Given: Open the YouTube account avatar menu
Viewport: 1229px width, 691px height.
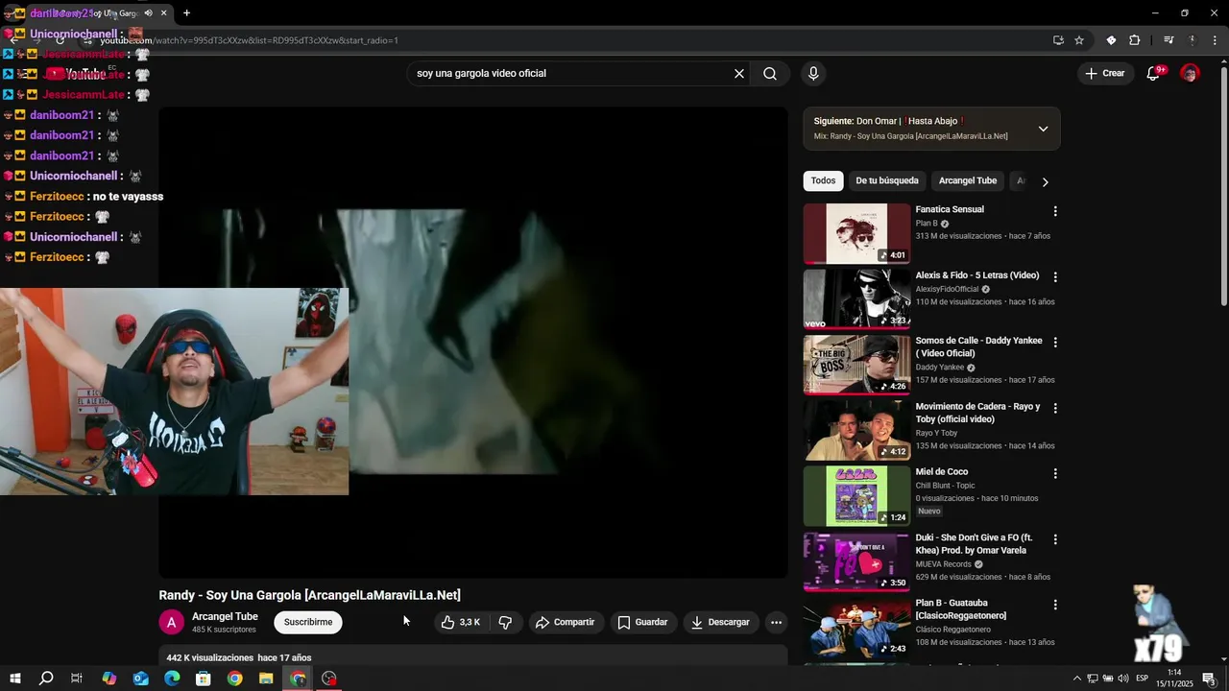Looking at the screenshot, I should pos(1190,74).
